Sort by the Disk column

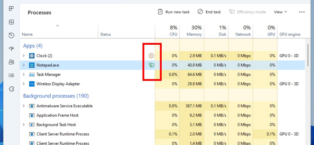[216, 31]
